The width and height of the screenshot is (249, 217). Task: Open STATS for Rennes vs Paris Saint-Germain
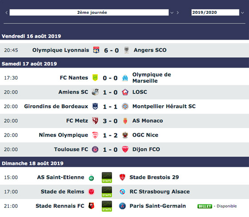tap(107, 206)
